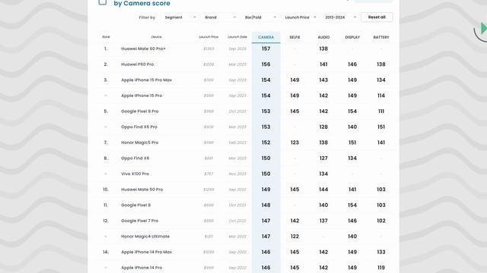Open the Segment filter dropdown
The height and width of the screenshot is (273, 487).
tap(180, 17)
